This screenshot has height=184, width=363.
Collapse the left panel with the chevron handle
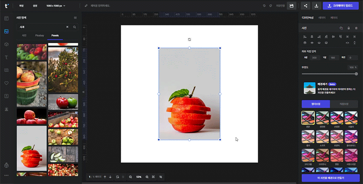(84, 92)
